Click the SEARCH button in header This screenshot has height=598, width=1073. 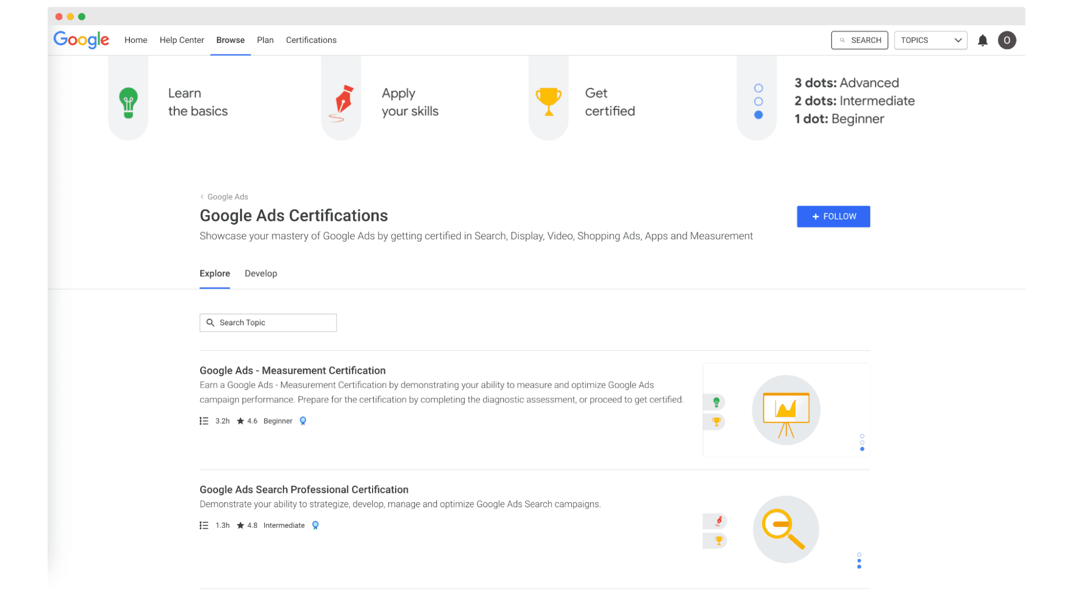click(859, 40)
